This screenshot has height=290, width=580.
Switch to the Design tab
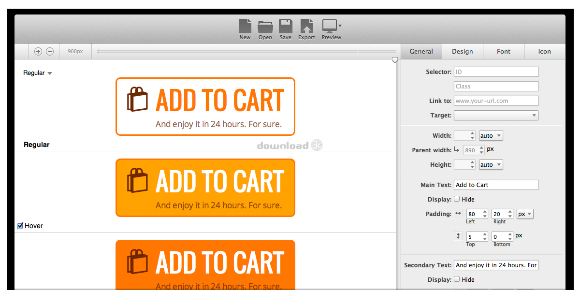(462, 52)
